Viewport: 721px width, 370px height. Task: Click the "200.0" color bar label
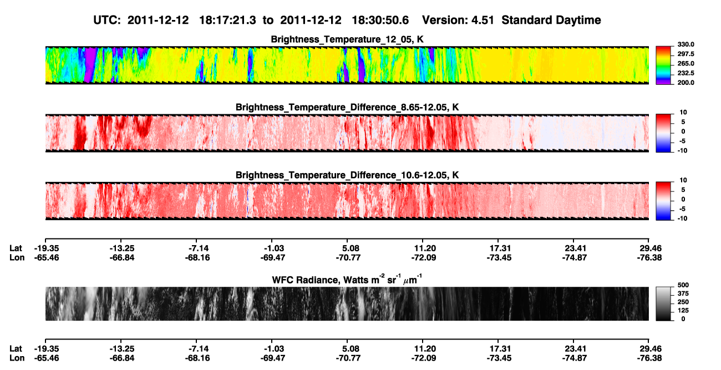coord(685,83)
